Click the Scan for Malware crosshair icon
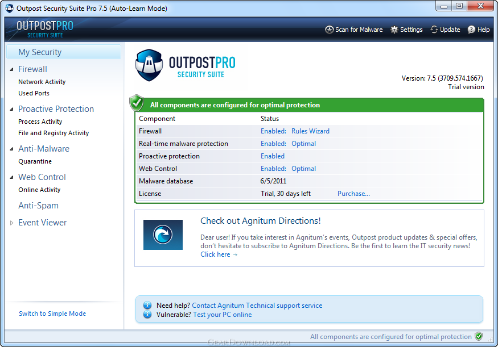This screenshot has height=347, width=498. coord(330,30)
